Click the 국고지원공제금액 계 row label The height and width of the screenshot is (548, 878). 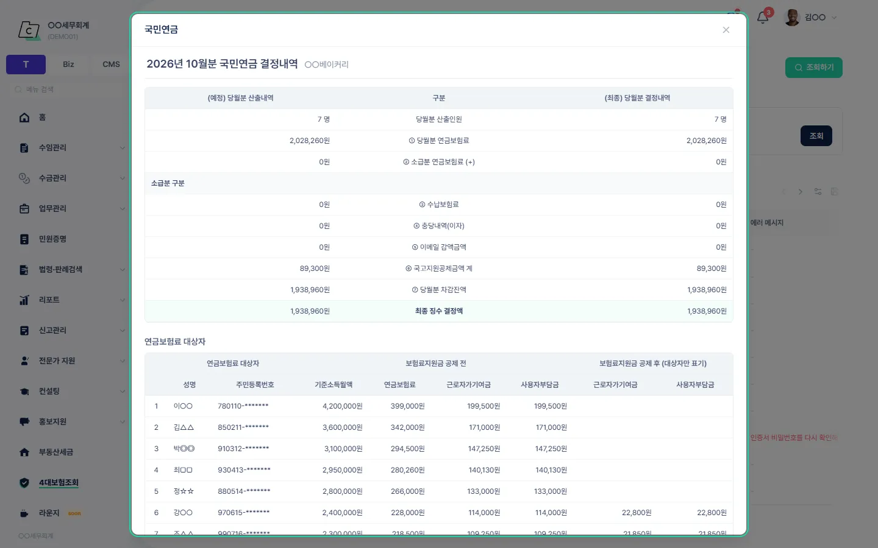pyautogui.click(x=439, y=269)
